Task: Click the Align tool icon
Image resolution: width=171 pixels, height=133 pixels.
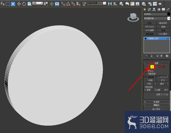Action: (x=115, y=4)
